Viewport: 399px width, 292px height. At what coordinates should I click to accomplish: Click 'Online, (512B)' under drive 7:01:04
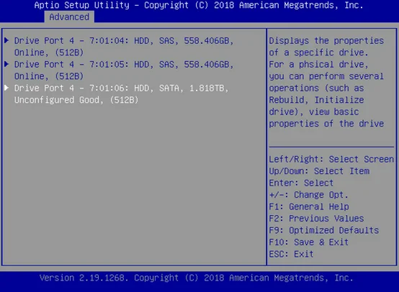(x=48, y=53)
